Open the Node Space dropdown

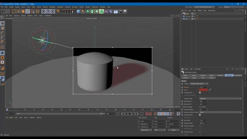[x=204, y=7]
